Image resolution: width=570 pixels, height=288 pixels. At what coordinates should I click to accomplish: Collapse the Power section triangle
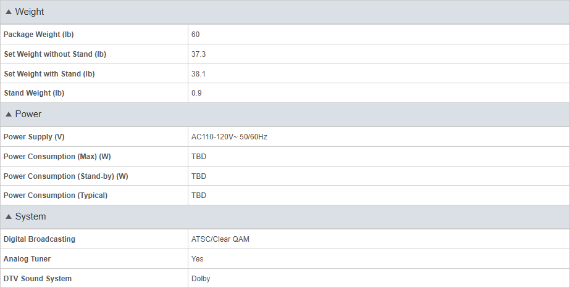click(x=9, y=115)
